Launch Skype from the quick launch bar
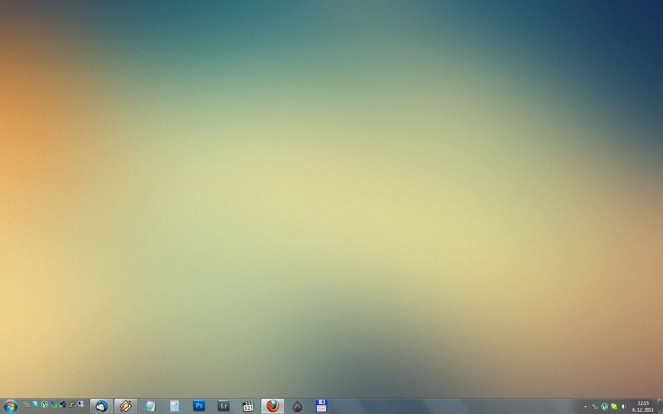663x414 pixels. tap(36, 404)
